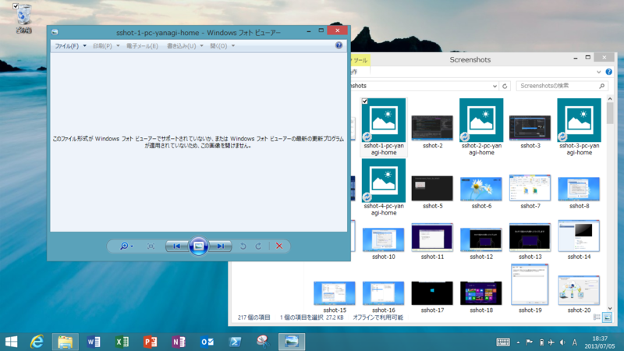
Task: Select the sshot-15 thumbnail
Action: click(x=335, y=293)
